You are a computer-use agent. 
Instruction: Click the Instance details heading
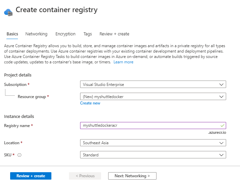pos(19,117)
